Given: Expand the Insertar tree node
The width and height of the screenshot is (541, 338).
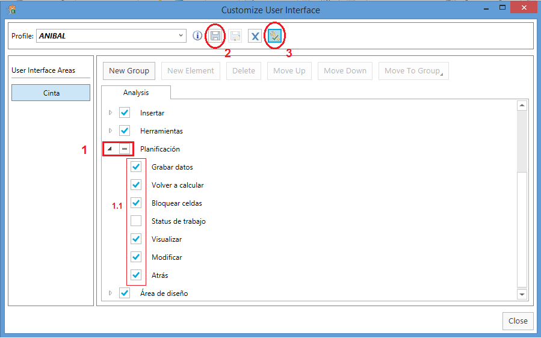Looking at the screenshot, I should coord(110,113).
